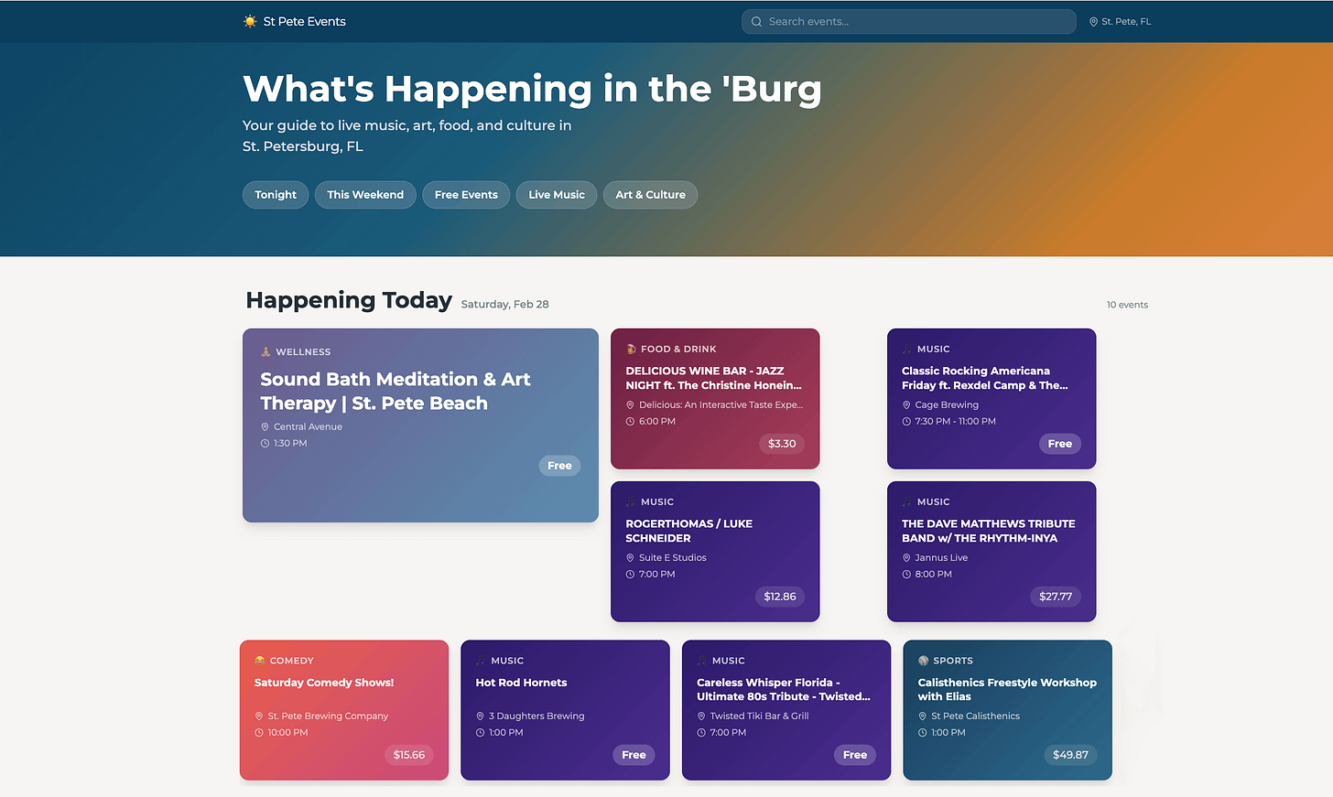Click the pin icon next to 3 Daughters Brewing
Image resolution: width=1333 pixels, height=797 pixels.
tap(480, 716)
